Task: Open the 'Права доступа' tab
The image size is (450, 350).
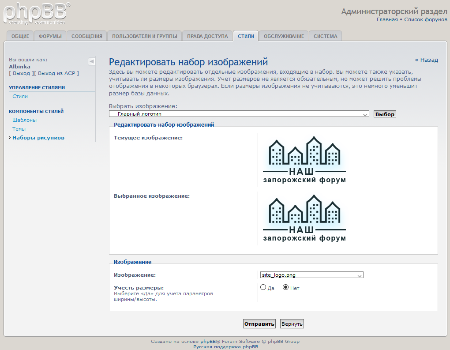Action: pos(207,36)
